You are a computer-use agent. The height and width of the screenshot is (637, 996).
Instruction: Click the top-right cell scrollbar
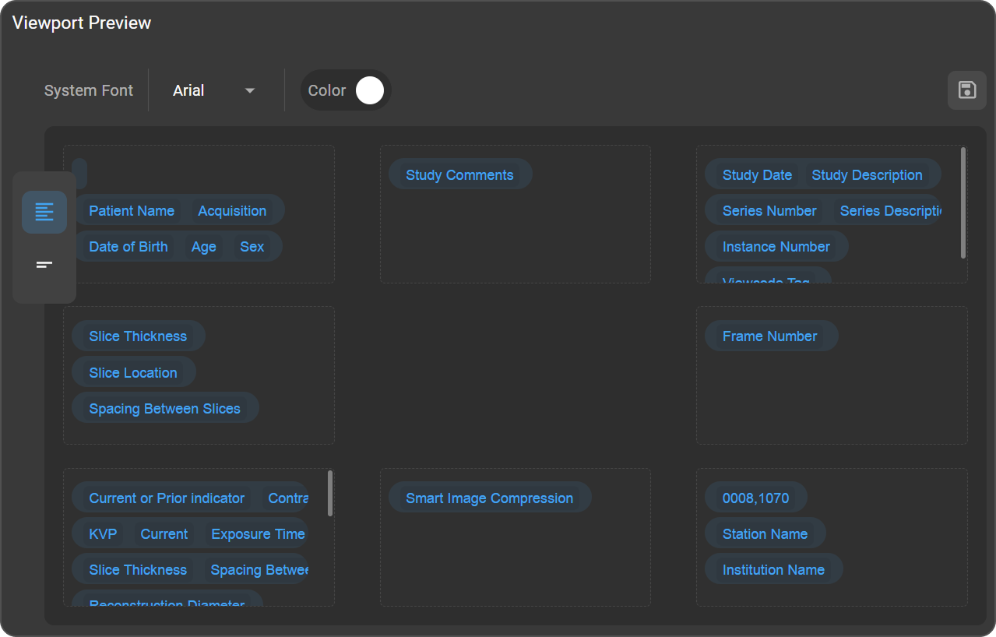(x=963, y=202)
